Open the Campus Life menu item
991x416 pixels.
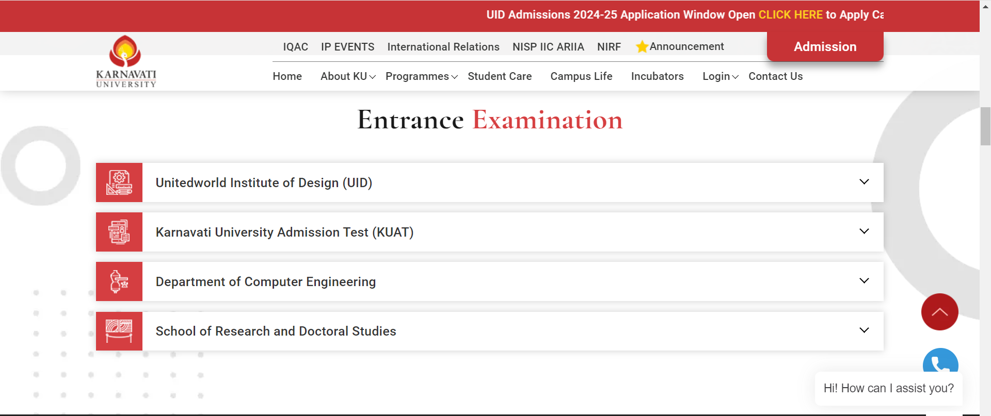pyautogui.click(x=581, y=76)
